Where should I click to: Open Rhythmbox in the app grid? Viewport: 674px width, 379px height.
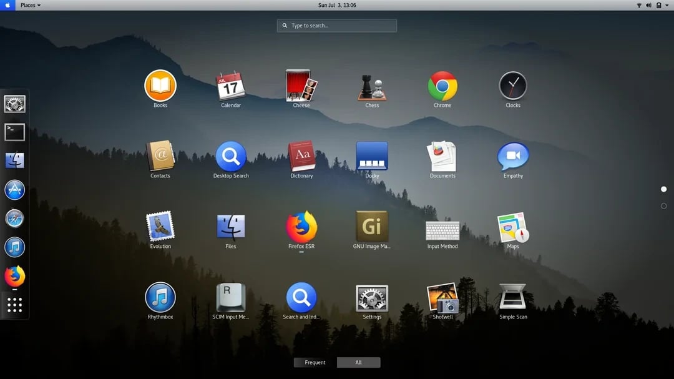coord(160,297)
